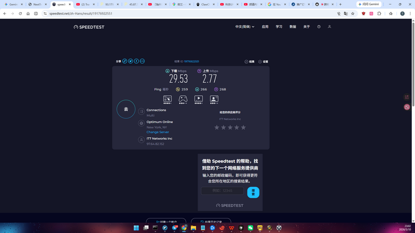Screen dimensions: 415x233
Task: Click the IP address 97.64.82.152
Action: tap(155, 144)
